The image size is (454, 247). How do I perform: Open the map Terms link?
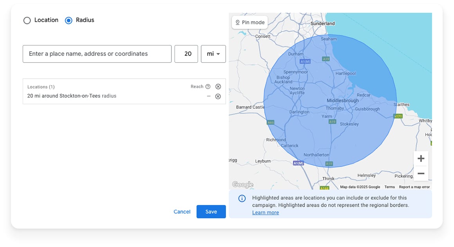(389, 187)
